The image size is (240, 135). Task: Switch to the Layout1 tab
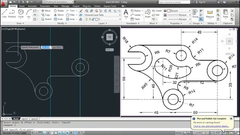pos(25,119)
